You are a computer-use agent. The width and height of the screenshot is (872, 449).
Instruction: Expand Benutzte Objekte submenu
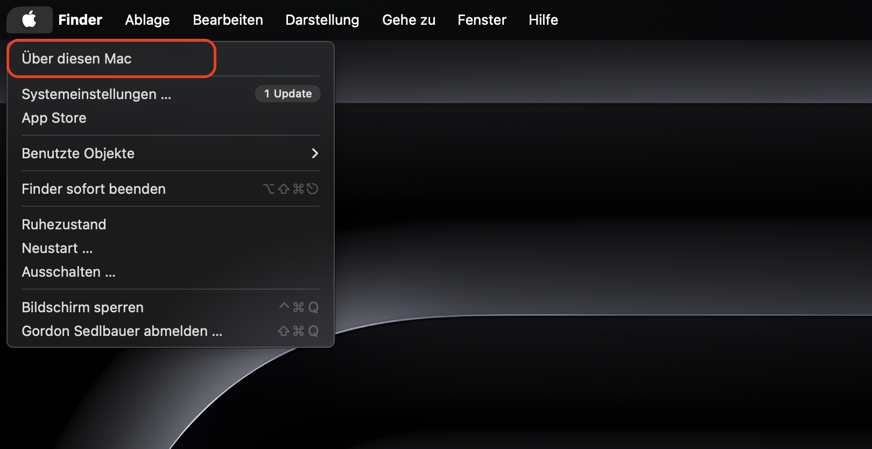pyautogui.click(x=171, y=153)
